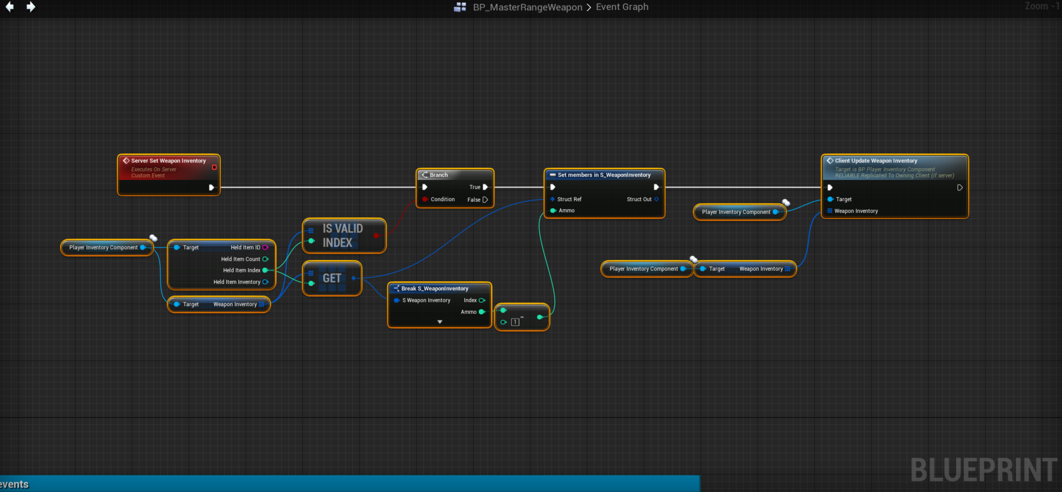This screenshot has height=492, width=1062.
Task: Click the Branch node False output pin
Action: pyautogui.click(x=485, y=200)
